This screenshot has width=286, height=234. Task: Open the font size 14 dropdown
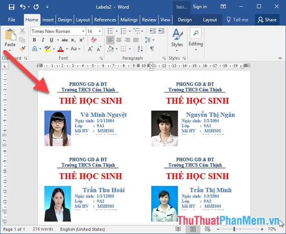click(101, 31)
